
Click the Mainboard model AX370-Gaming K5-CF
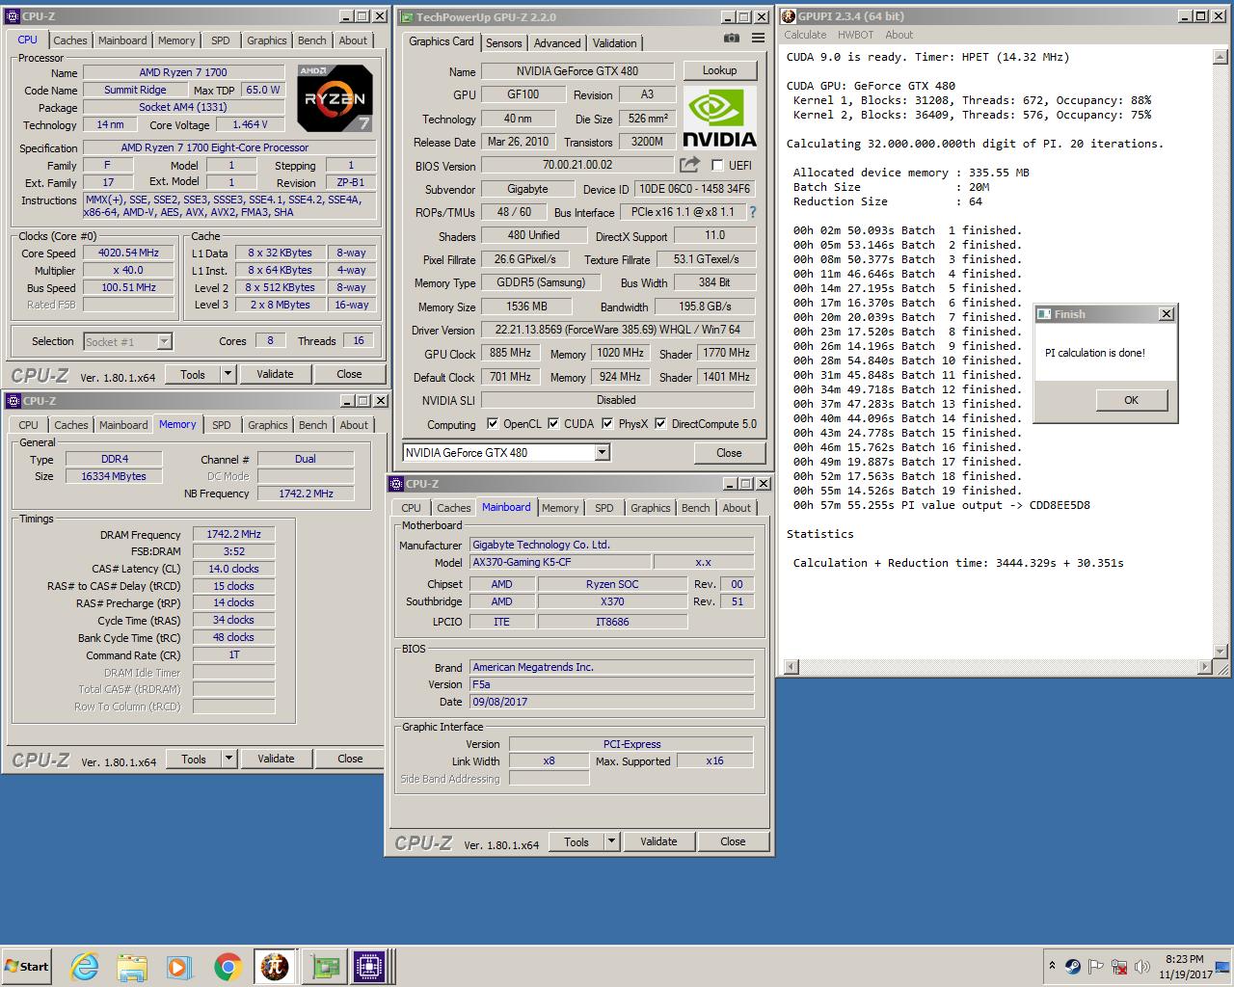pos(560,562)
